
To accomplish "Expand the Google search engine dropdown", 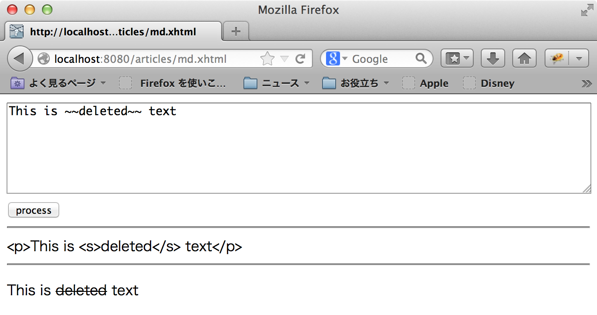I will point(337,58).
